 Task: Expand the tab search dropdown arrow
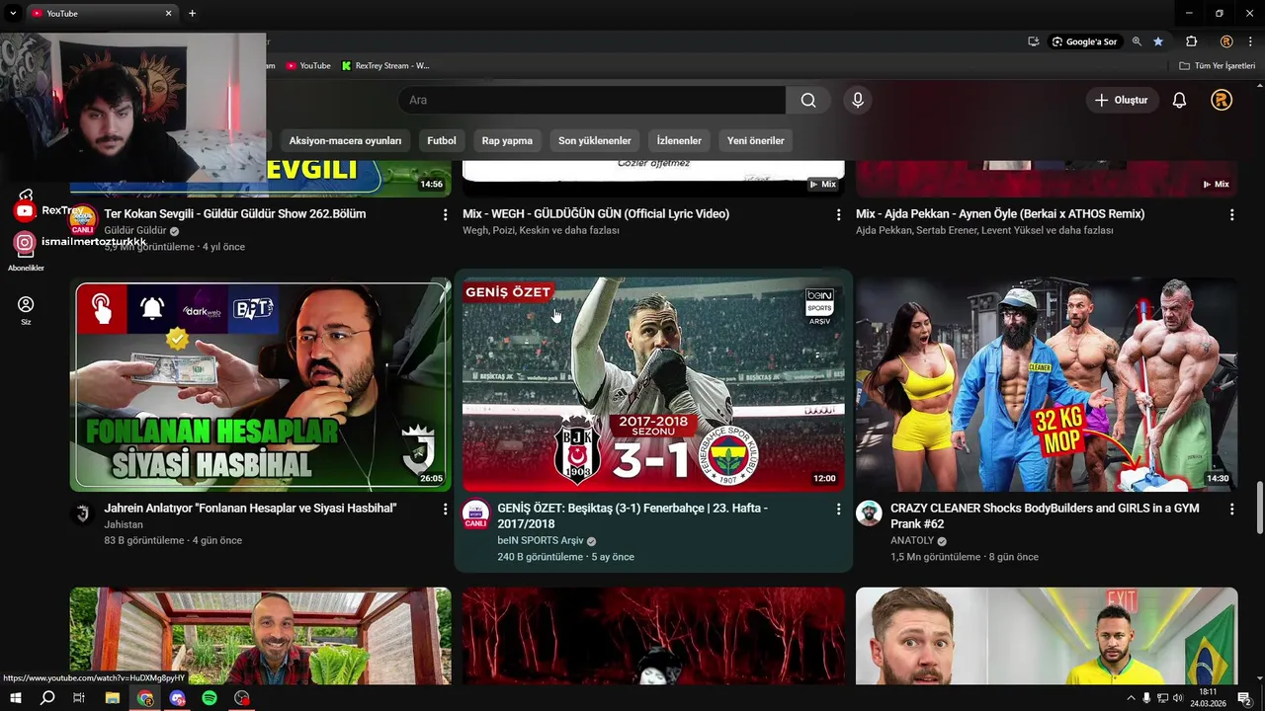13,13
